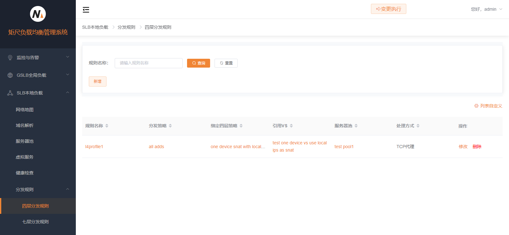Click 删除 link for l4profile1
This screenshot has height=235, width=509.
(x=477, y=147)
